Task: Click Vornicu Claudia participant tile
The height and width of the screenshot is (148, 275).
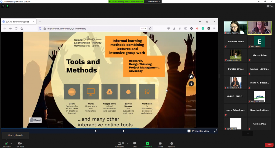Action: [x=236, y=41]
